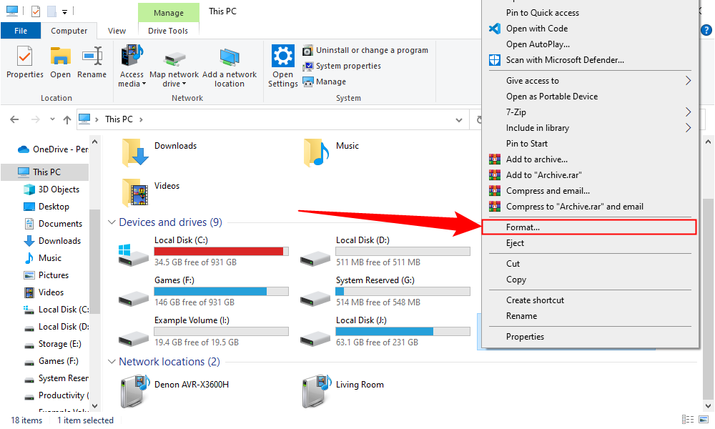Select Format... from the context menu
Viewport: 715px width, 429px height.
click(x=589, y=227)
